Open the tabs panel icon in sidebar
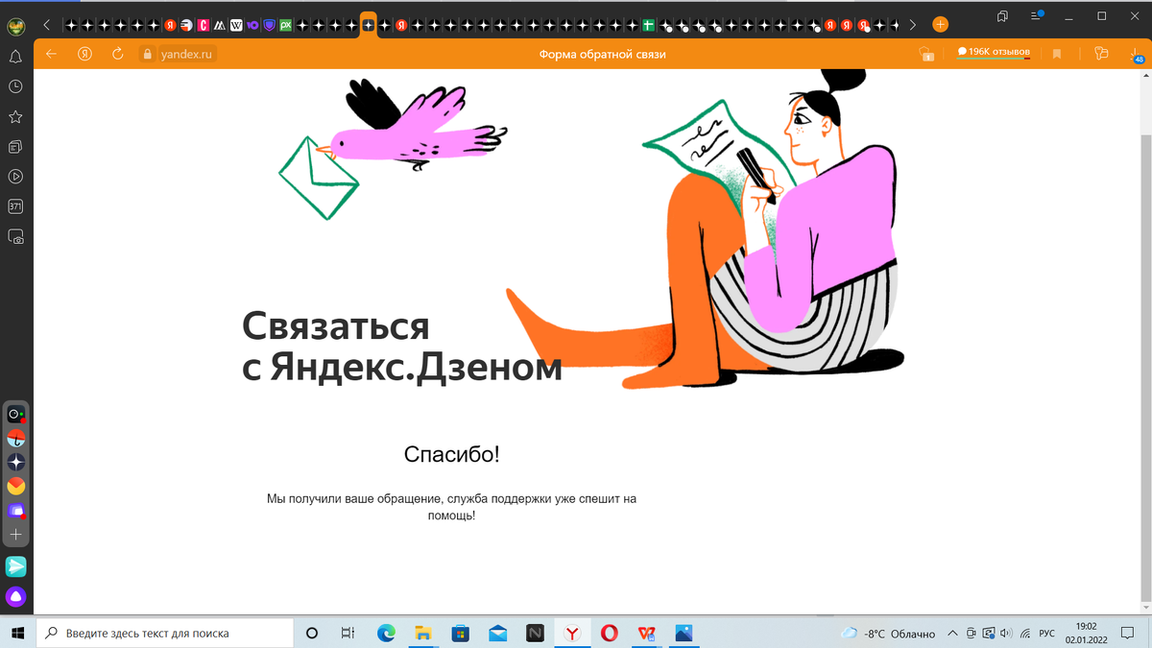The height and width of the screenshot is (648, 1152). pos(14,147)
